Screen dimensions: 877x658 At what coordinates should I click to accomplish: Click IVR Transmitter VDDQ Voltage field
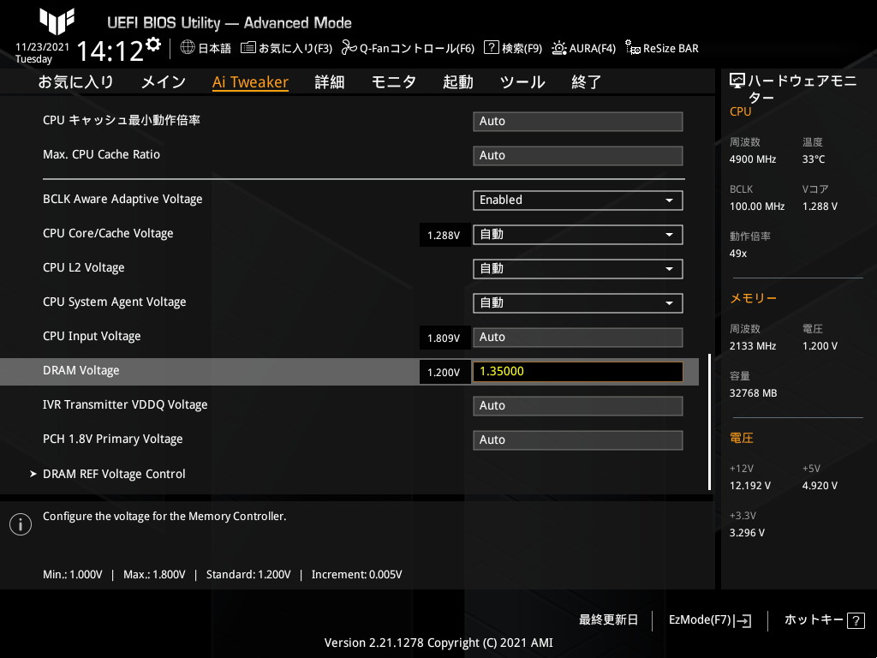(x=578, y=405)
